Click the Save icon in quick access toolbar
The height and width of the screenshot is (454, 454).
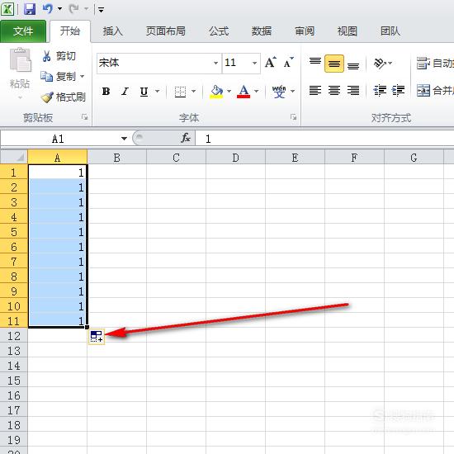coord(30,9)
